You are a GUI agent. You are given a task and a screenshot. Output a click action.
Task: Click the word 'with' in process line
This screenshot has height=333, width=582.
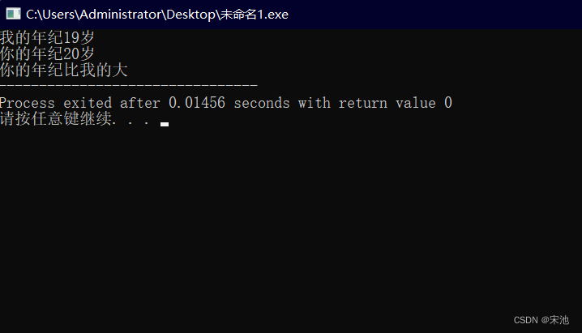pos(314,103)
